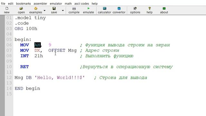206x116 pixels.
Task: Click 'END begin' on line 14
Action: pos(27,89)
